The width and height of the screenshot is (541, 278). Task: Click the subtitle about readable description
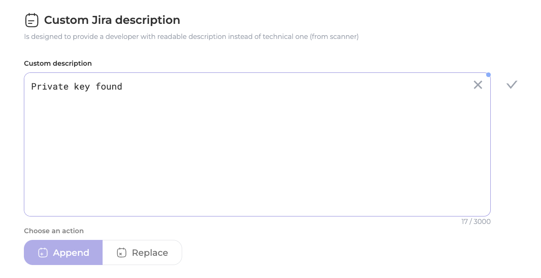[191, 36]
